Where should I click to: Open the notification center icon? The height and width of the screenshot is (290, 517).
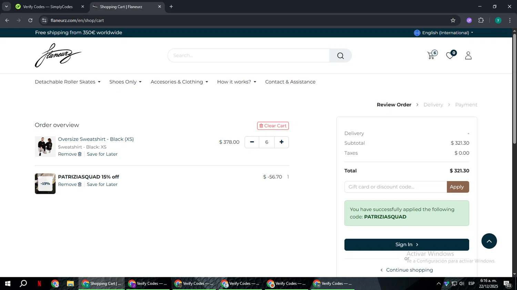pos(508,284)
